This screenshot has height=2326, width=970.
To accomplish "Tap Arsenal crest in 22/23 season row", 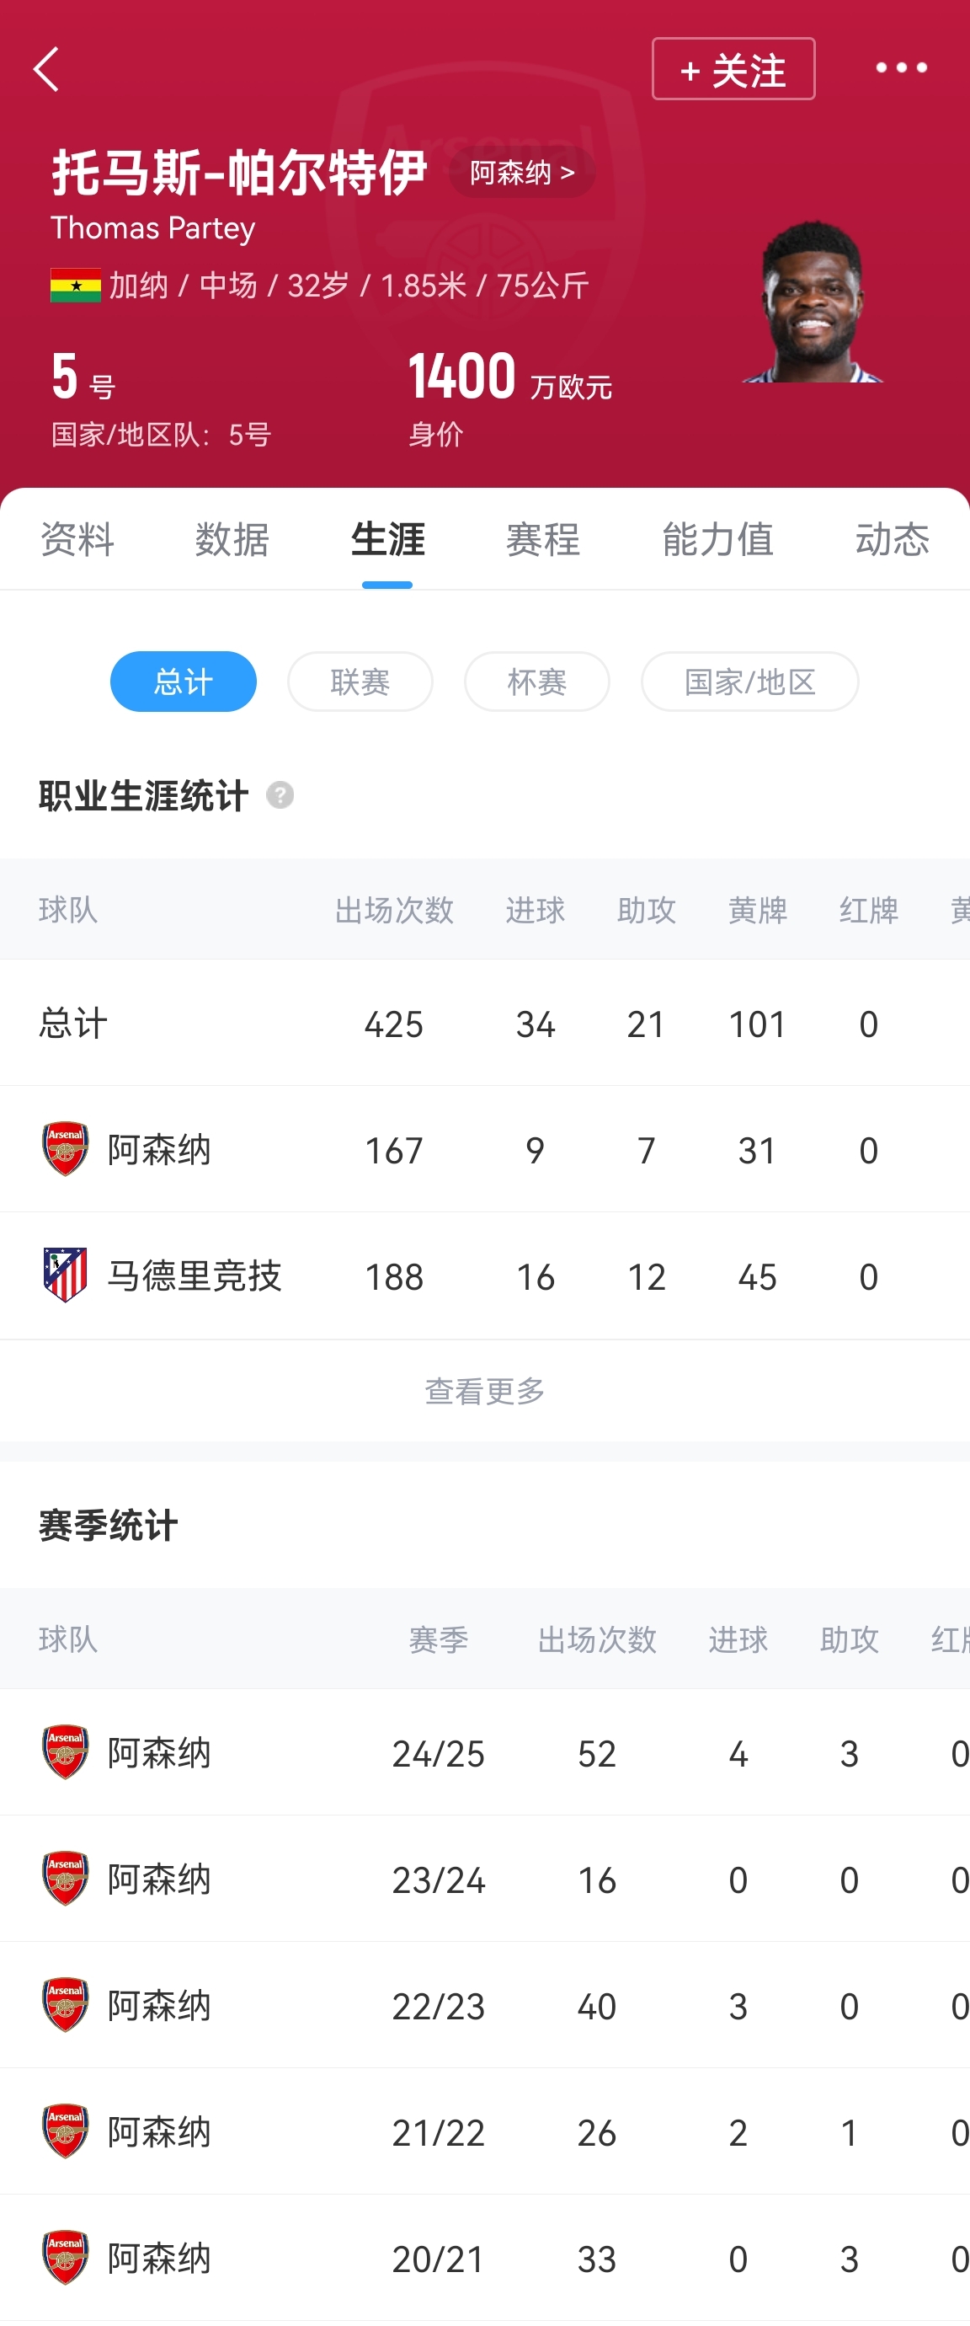I will pyautogui.click(x=65, y=2006).
